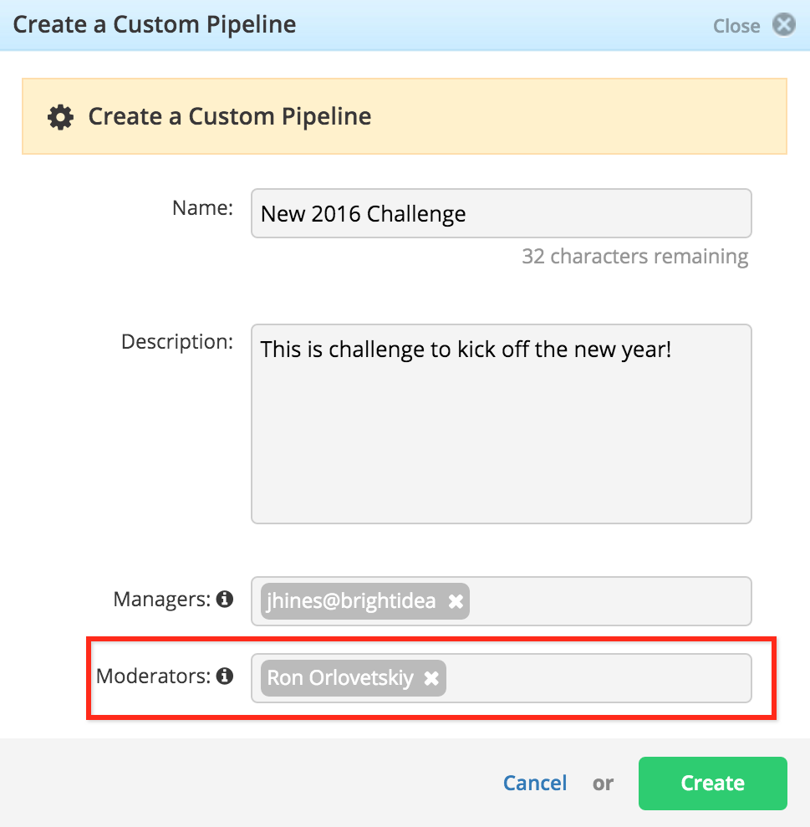
Task: Click inside the Description text area
Action: point(501,424)
